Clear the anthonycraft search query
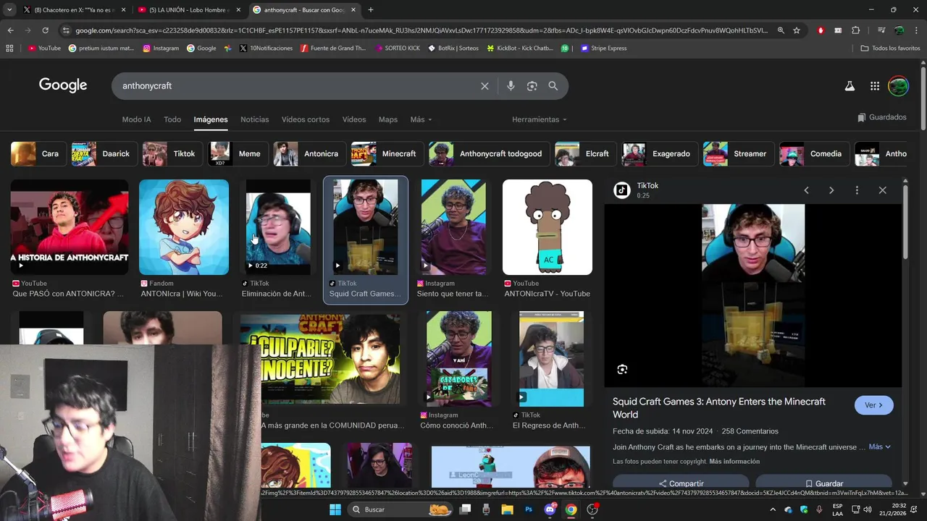The width and height of the screenshot is (927, 521). click(485, 86)
